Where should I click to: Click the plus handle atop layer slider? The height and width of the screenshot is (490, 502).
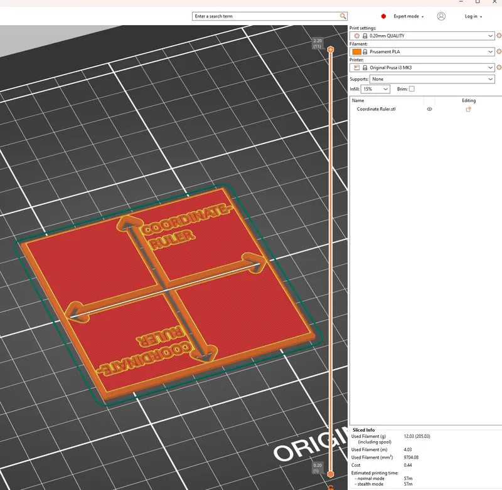point(331,50)
